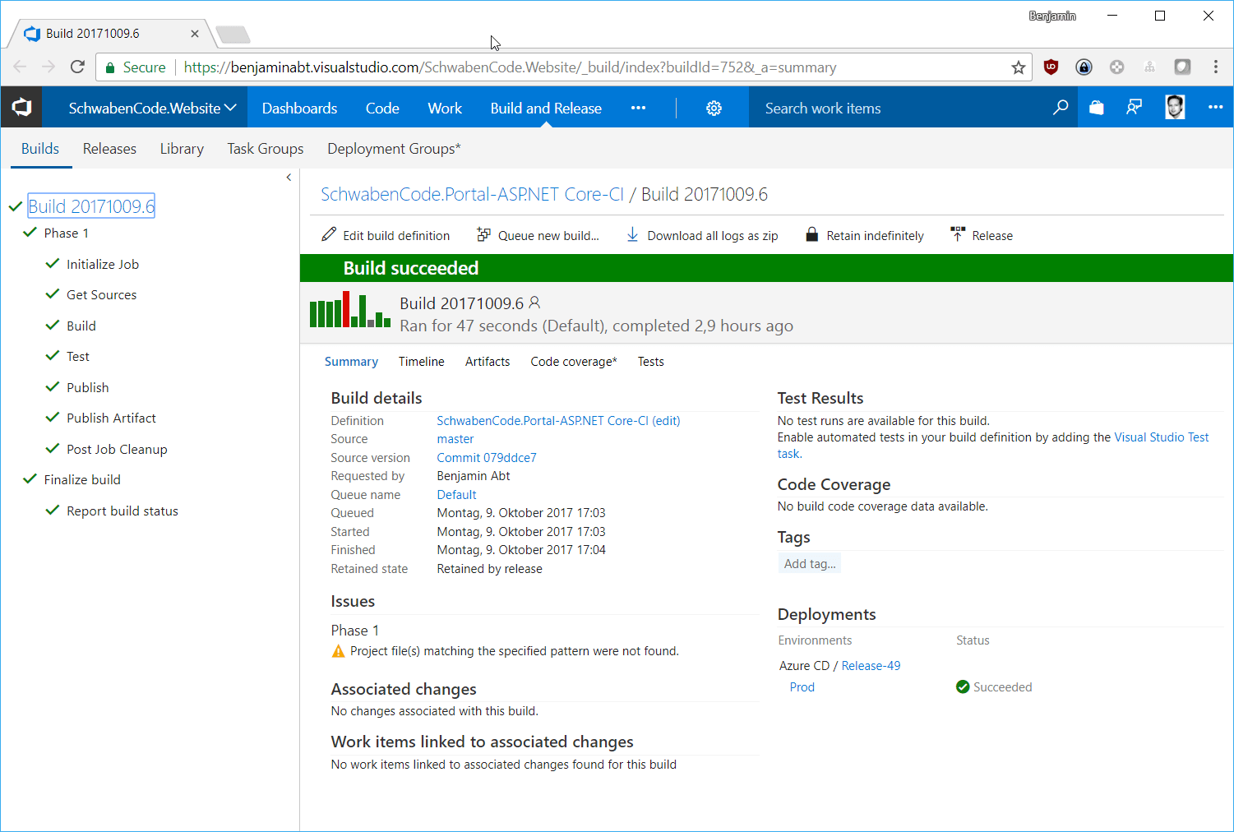Click the feedback flag icon in the header
1234x832 pixels.
[x=1135, y=107]
